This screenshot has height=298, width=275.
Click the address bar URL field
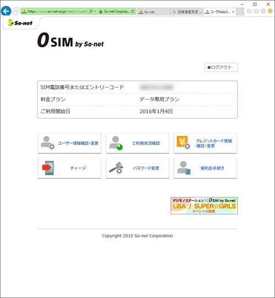[57, 12]
